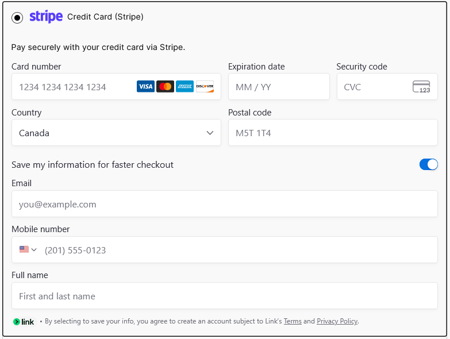Focus the Postal code field
The image size is (450, 339).
(x=333, y=133)
